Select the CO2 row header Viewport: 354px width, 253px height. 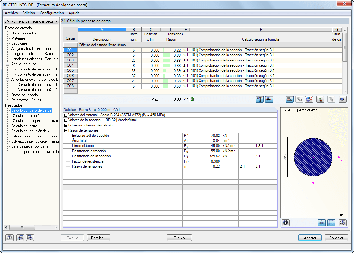point(70,55)
